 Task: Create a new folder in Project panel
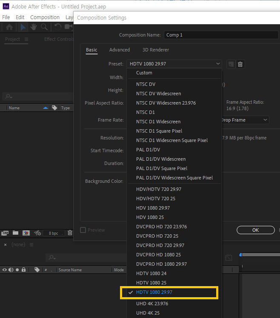15,233
